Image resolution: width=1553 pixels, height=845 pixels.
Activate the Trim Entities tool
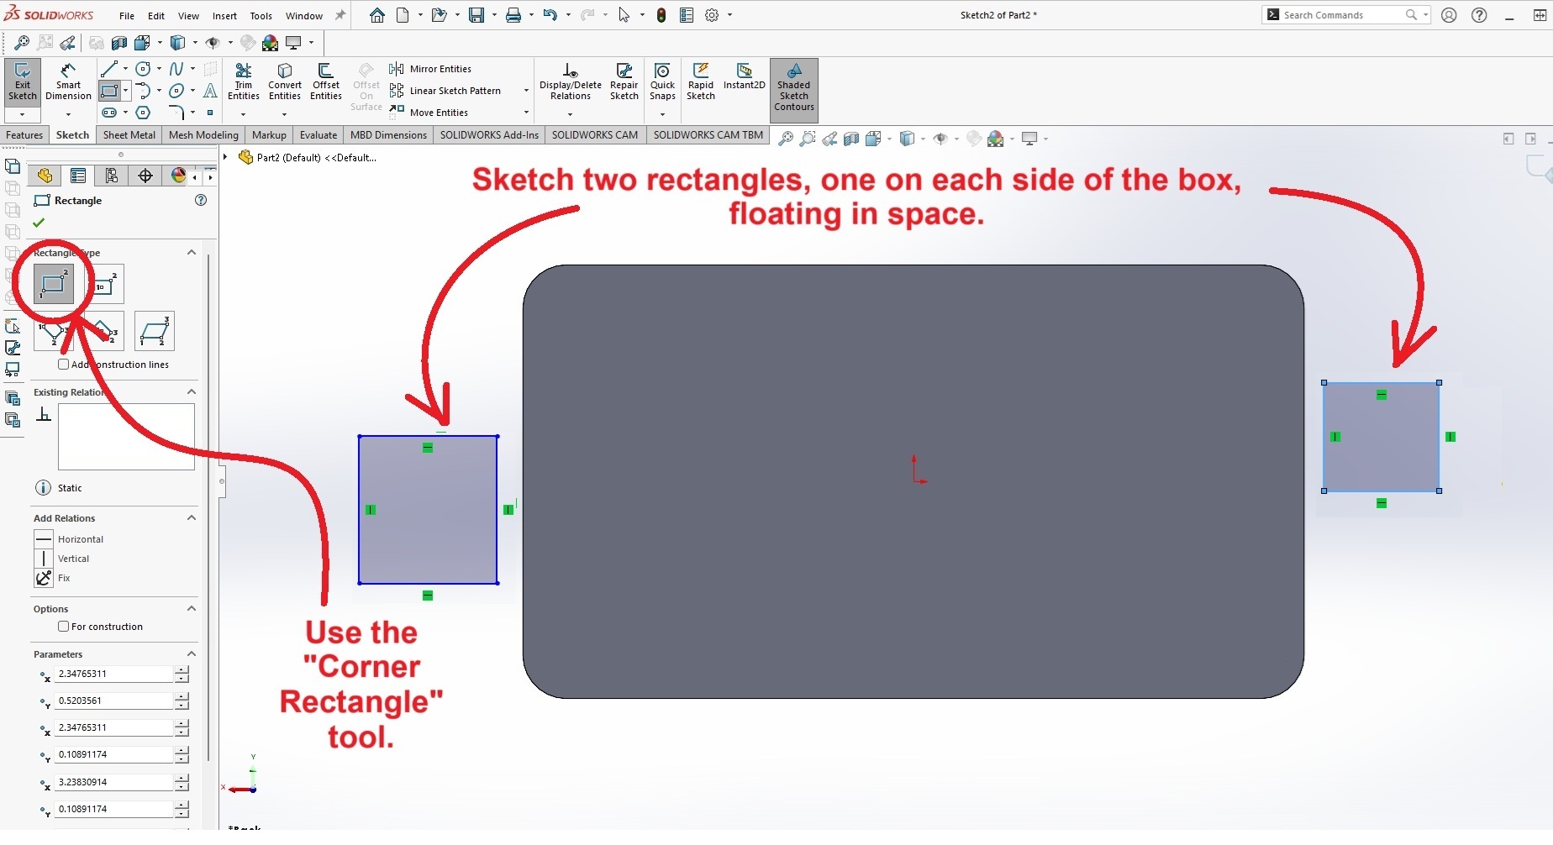click(243, 81)
